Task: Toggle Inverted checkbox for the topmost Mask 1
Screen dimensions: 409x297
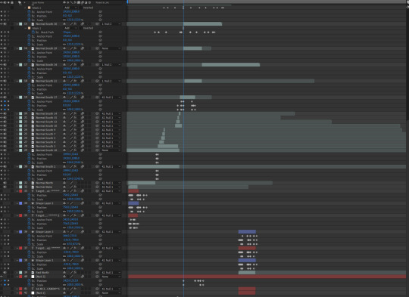Action: [82, 8]
